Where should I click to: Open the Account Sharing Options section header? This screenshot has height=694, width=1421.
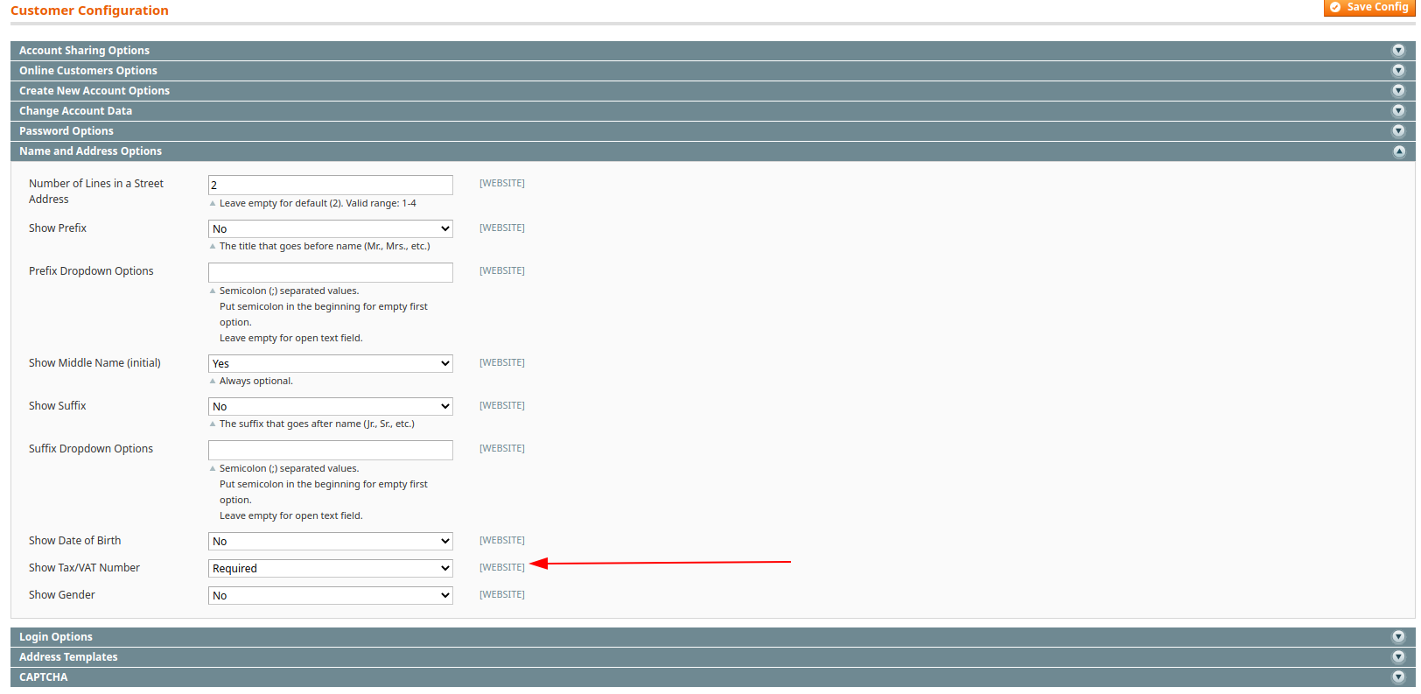coord(712,51)
